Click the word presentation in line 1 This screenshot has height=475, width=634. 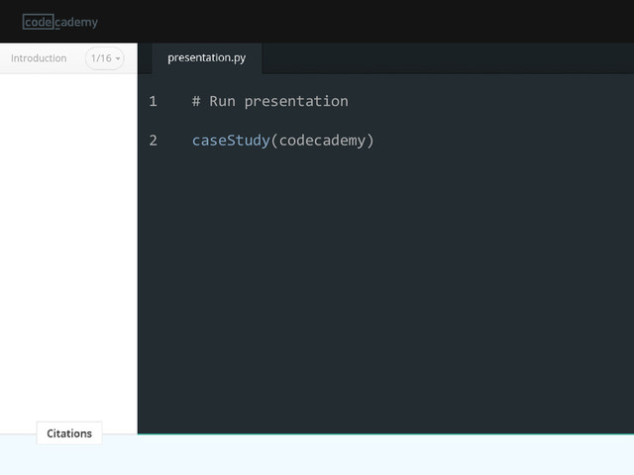pyautogui.click(x=296, y=101)
